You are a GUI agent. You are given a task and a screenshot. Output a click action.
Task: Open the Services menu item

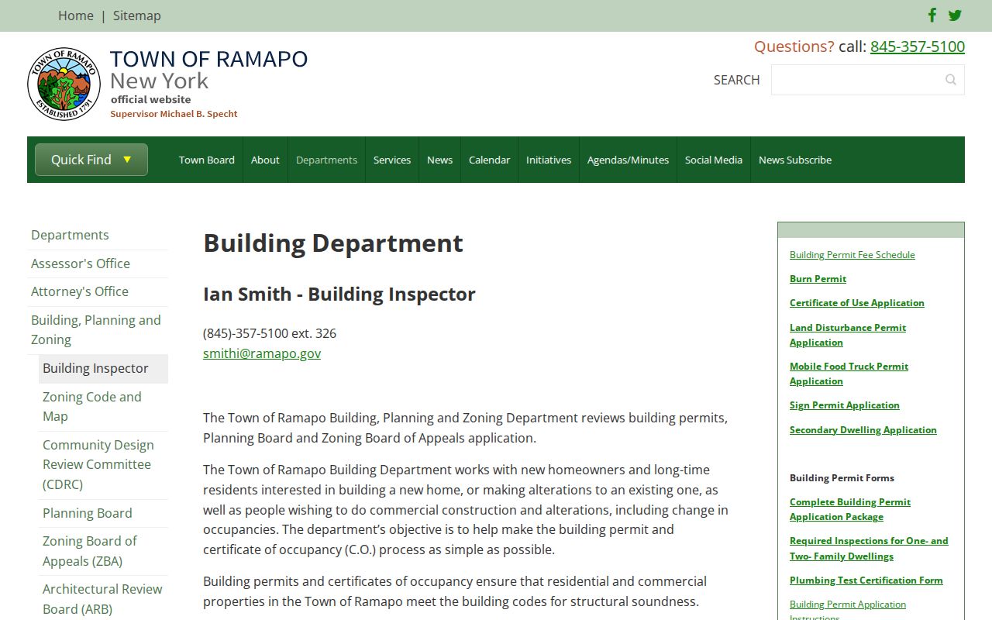pos(392,160)
